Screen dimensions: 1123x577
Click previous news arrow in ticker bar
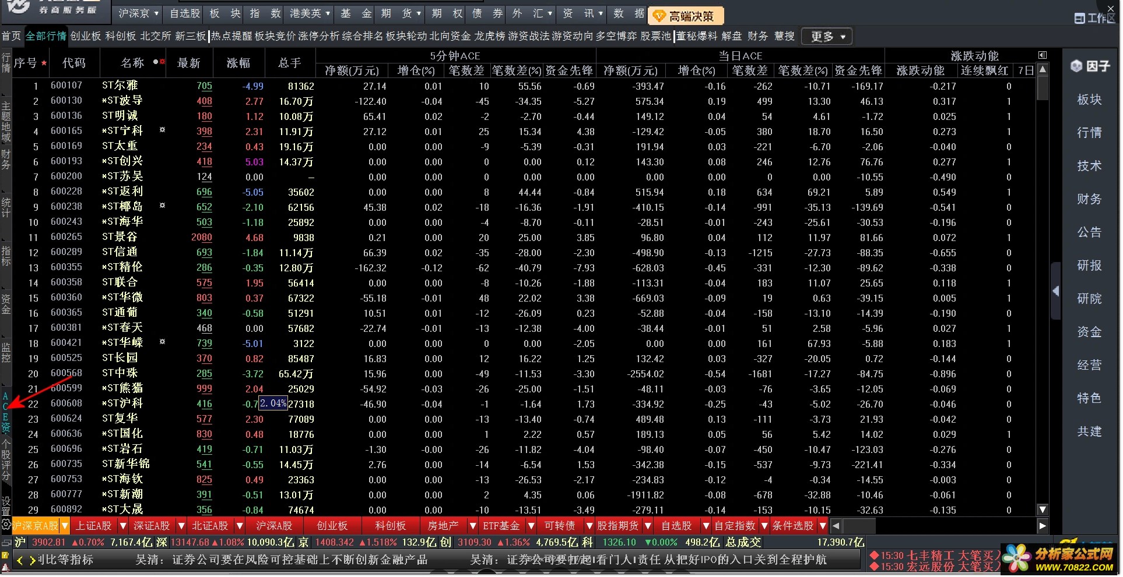[20, 561]
